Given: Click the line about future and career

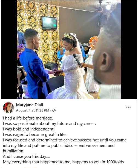Looking at the screenshot, I should click(49, 124).
